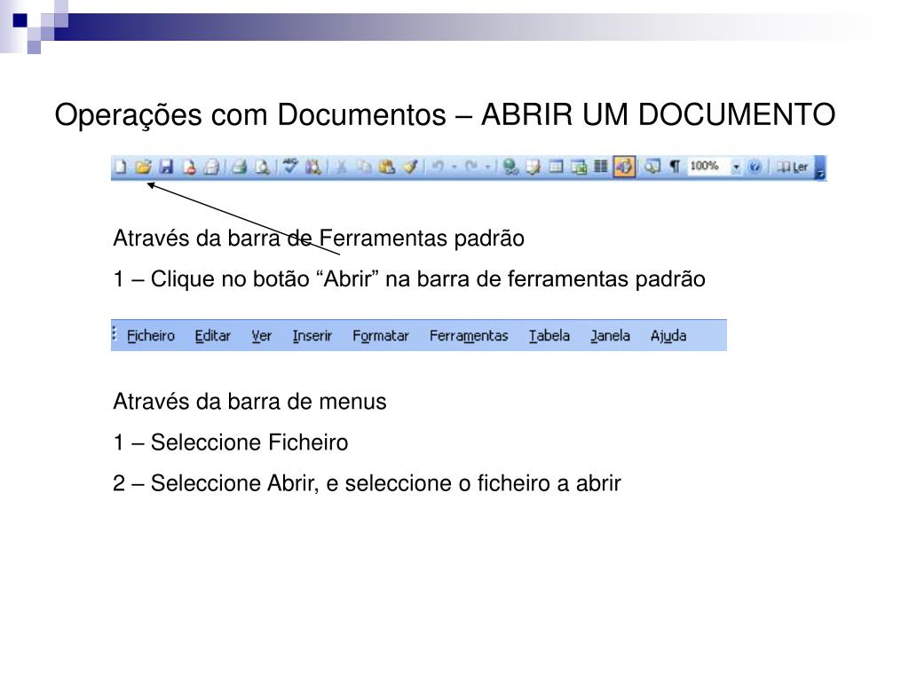Image resolution: width=909 pixels, height=681 pixels.
Task: Click the 100% zoom input field
Action: [x=708, y=167]
